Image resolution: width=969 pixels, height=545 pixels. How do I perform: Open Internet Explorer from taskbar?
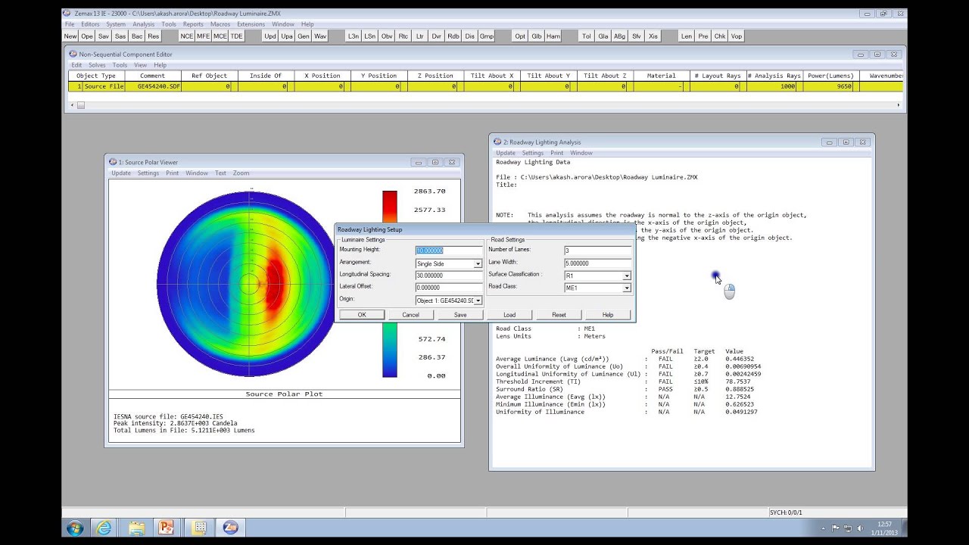pyautogui.click(x=104, y=527)
